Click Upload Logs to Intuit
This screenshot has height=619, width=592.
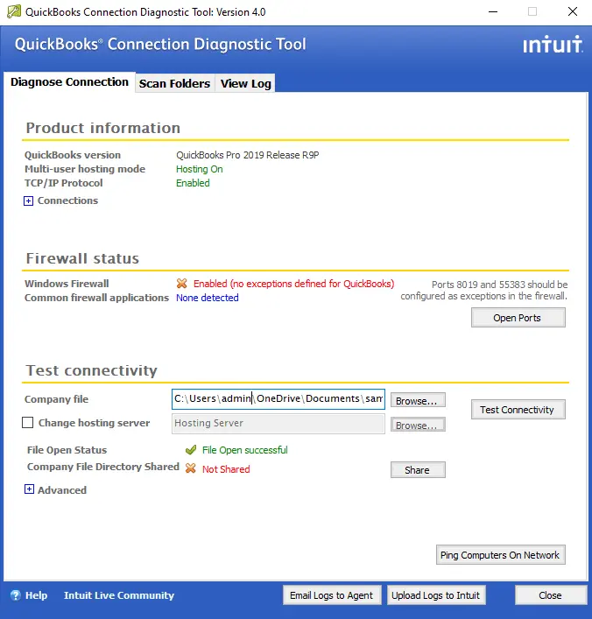[436, 594]
